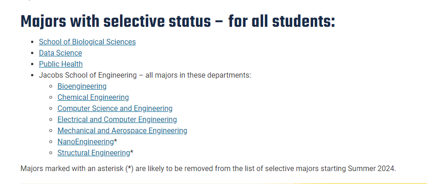Click the asterisk after Structural Engineering
Screen dimensions: 447x184
click(x=132, y=152)
